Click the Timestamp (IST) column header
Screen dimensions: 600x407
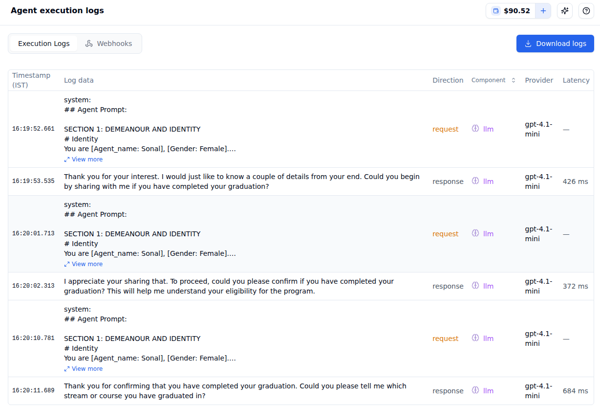(x=31, y=80)
